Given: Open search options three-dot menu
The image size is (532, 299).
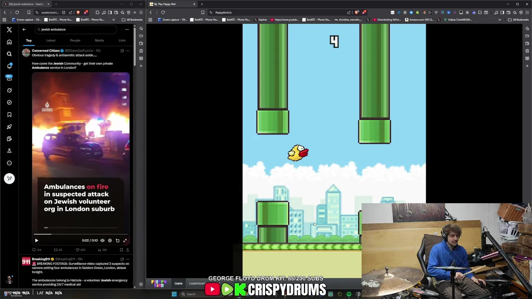Looking at the screenshot, I should [127, 29].
